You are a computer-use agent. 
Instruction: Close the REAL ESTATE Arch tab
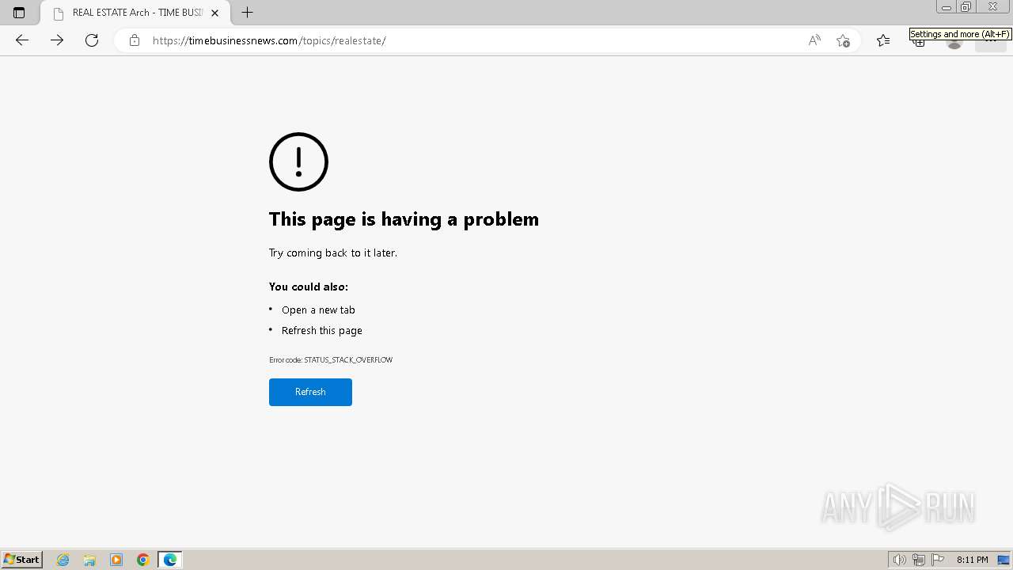214,13
